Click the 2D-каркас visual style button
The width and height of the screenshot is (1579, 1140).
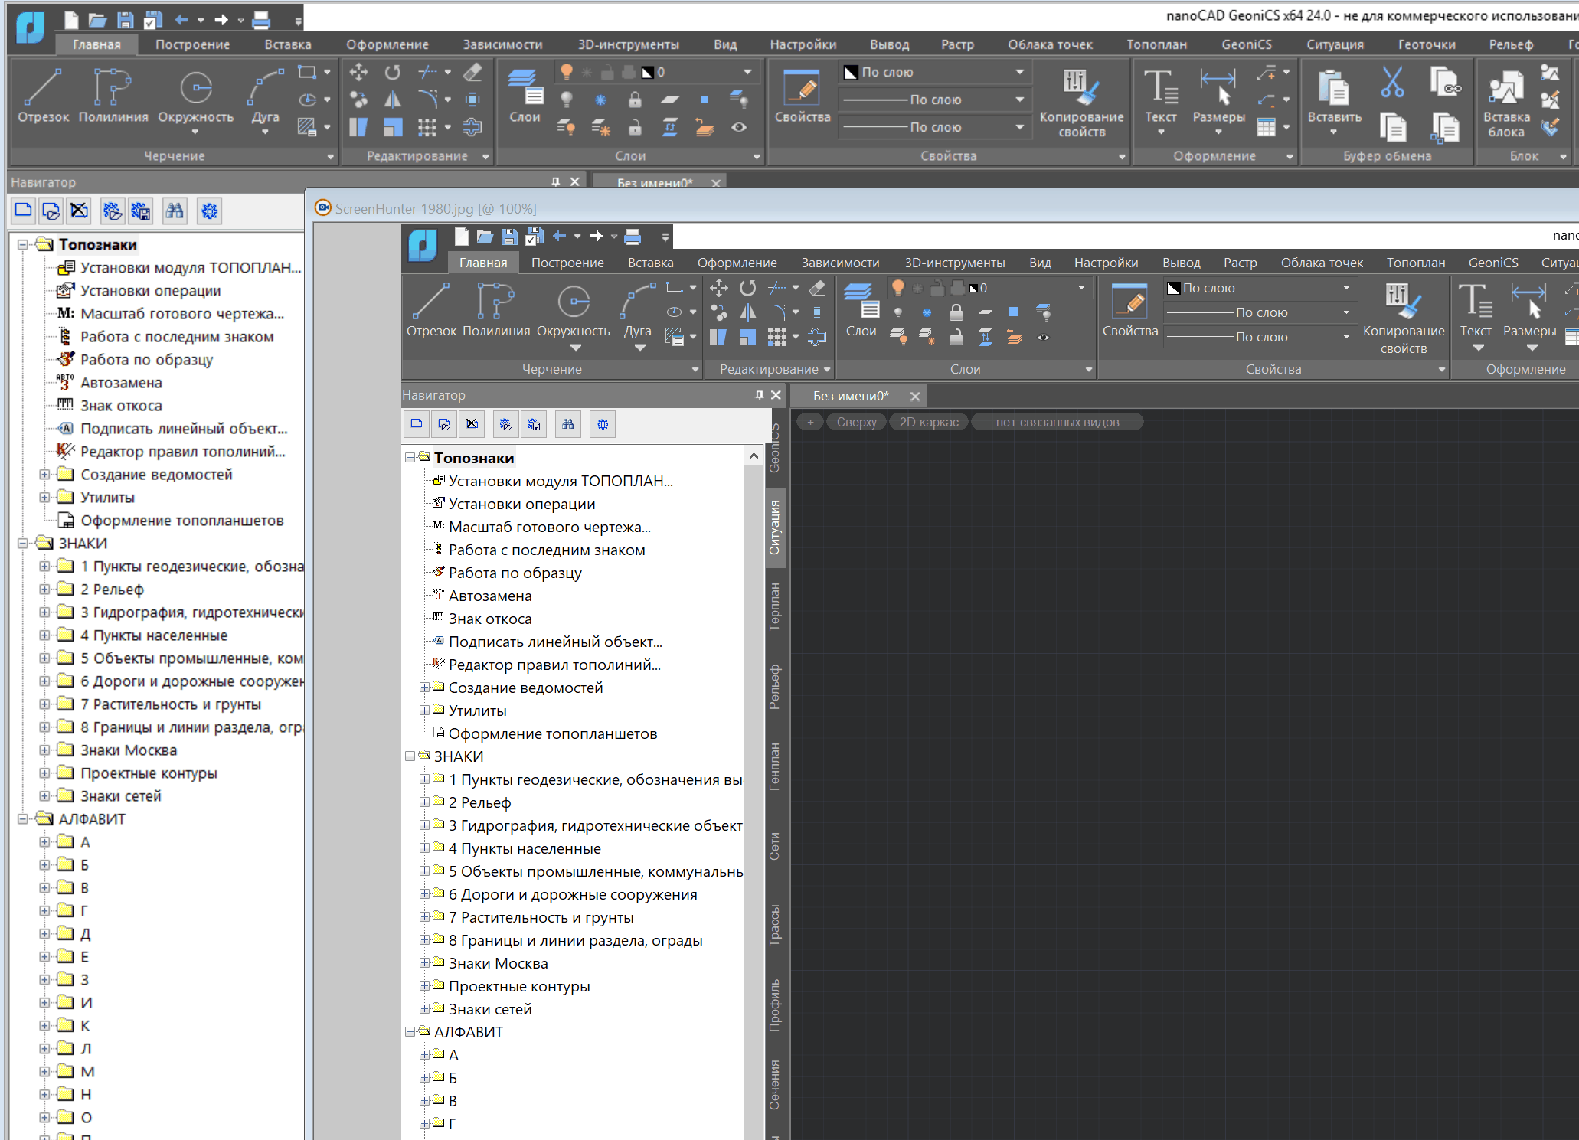click(928, 422)
